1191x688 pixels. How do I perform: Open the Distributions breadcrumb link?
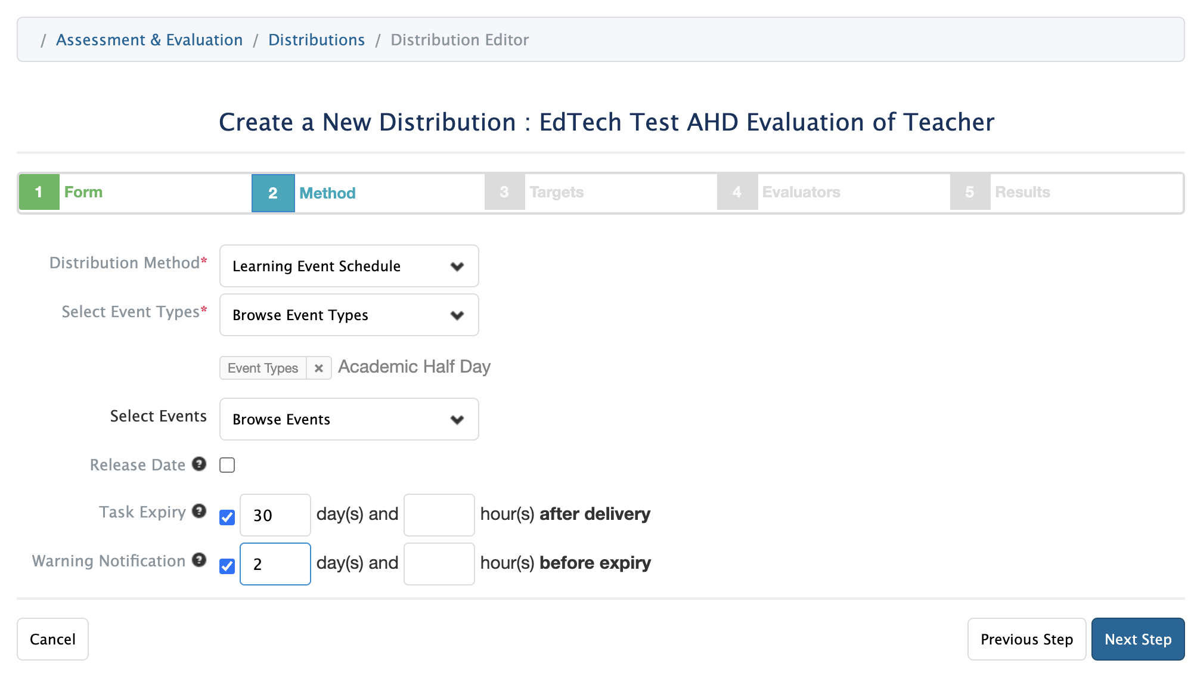[316, 40]
